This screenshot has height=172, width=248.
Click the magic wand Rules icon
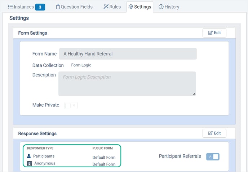(x=106, y=6)
